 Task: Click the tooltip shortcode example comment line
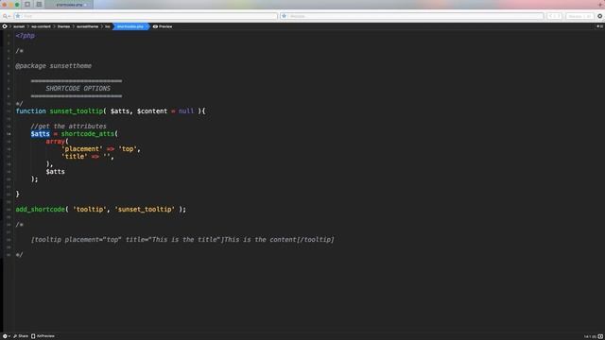pyautogui.click(x=182, y=239)
